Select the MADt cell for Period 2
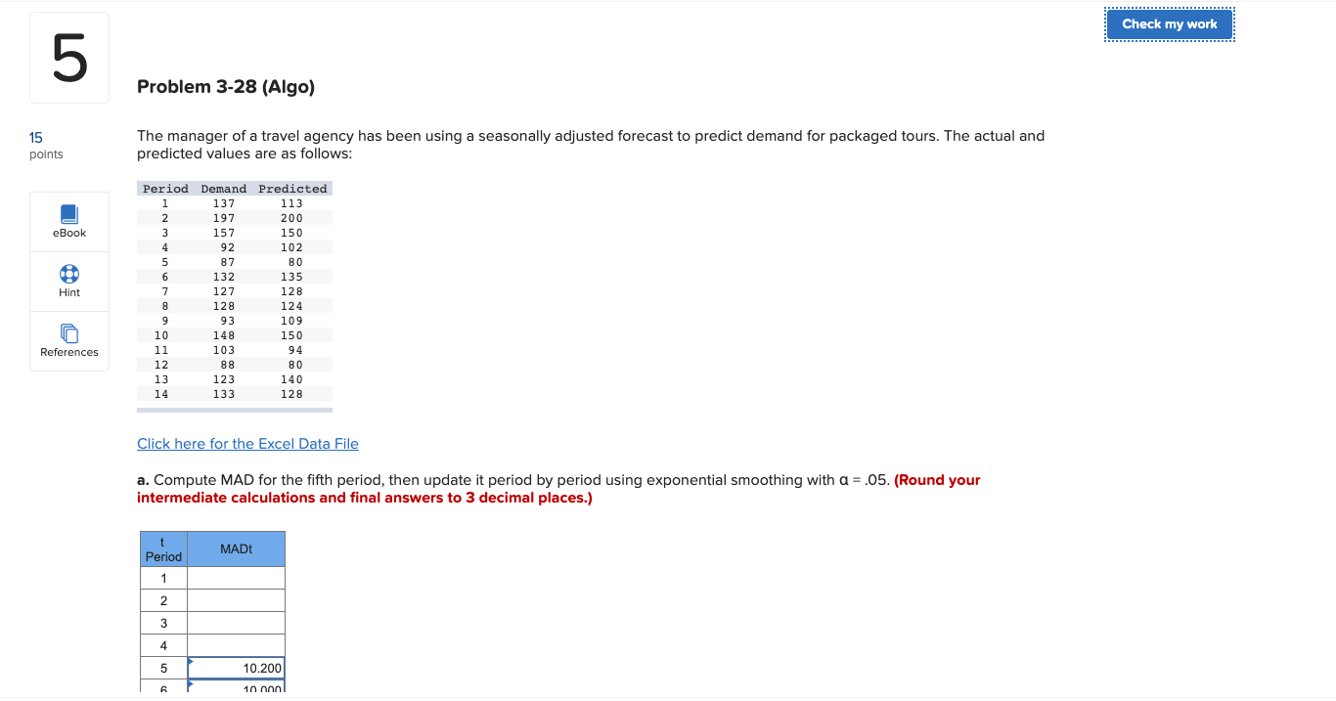 coord(235,600)
